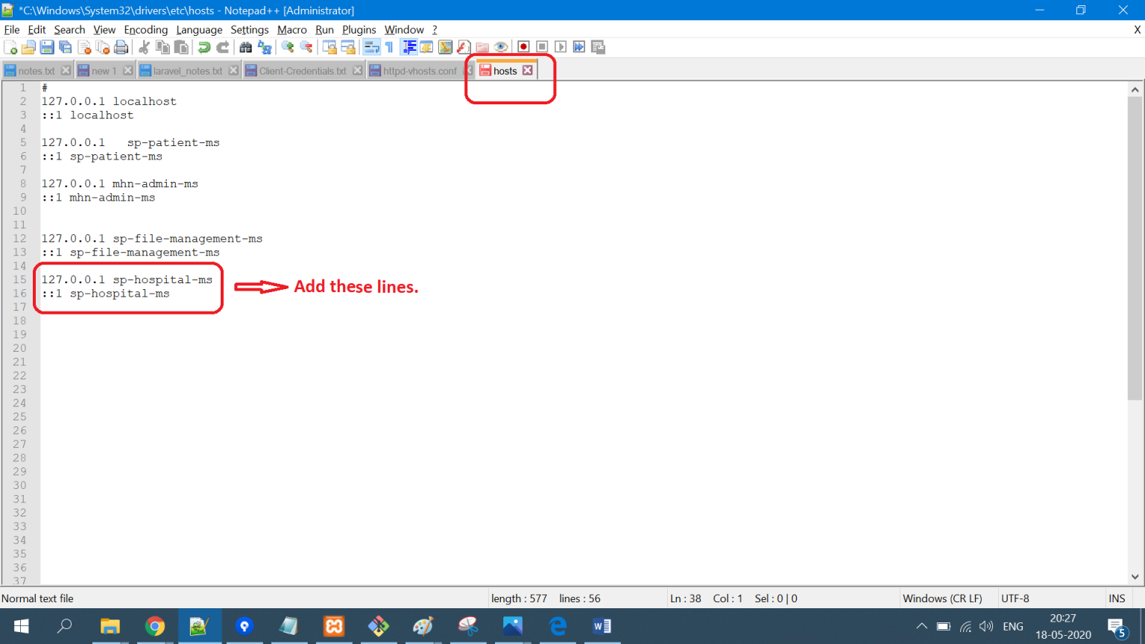The image size is (1145, 644).
Task: Start recording a macro with the red dot
Action: pos(523,47)
